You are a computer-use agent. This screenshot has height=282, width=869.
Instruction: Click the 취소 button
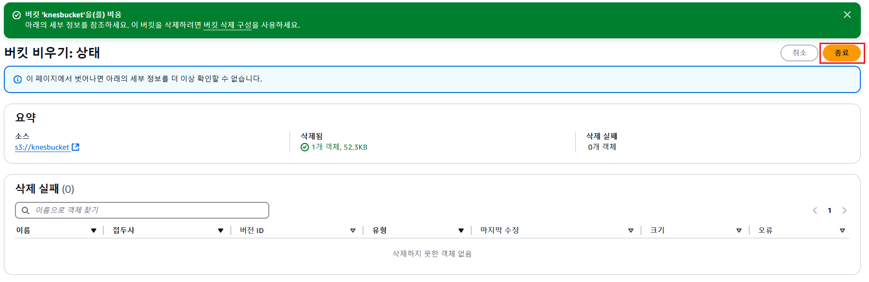pos(799,53)
